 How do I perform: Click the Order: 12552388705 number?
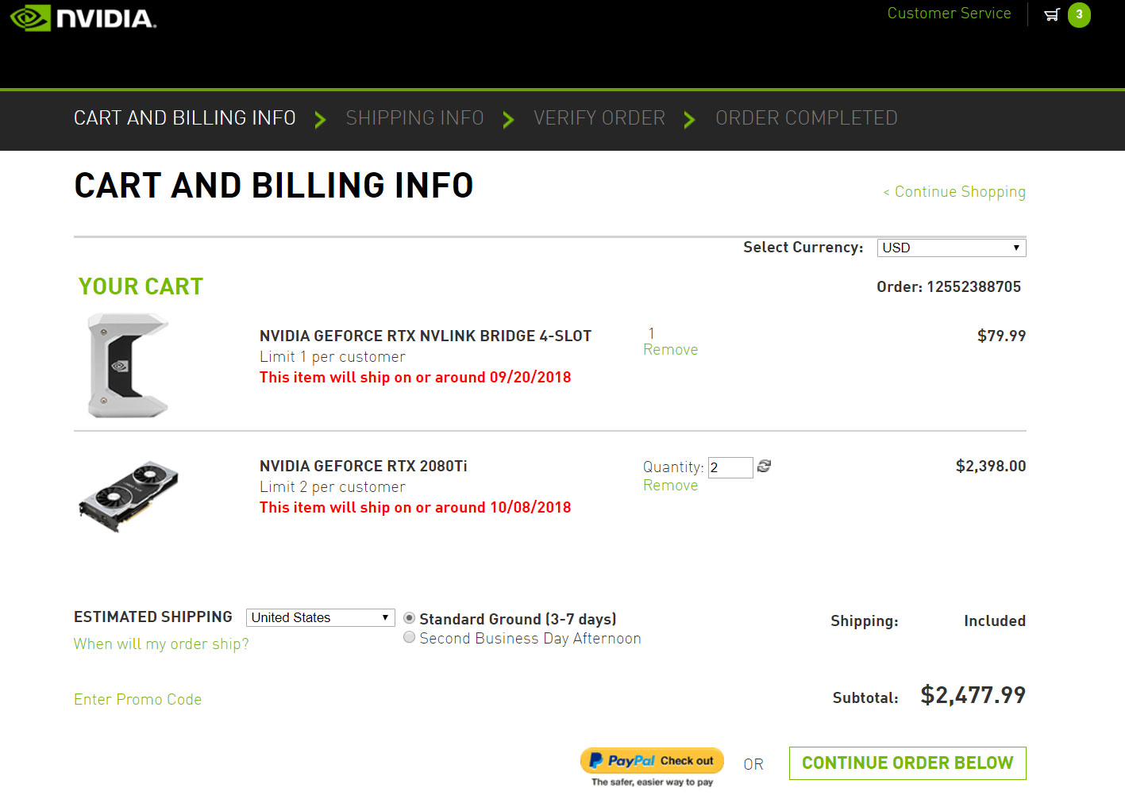click(949, 287)
